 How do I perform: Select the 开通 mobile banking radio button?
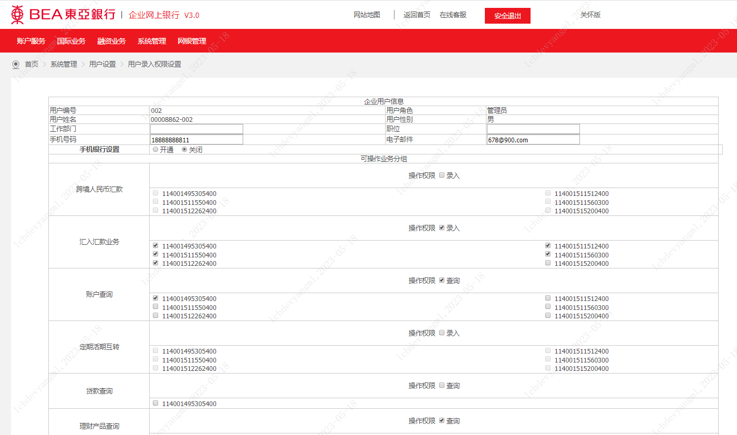point(155,149)
